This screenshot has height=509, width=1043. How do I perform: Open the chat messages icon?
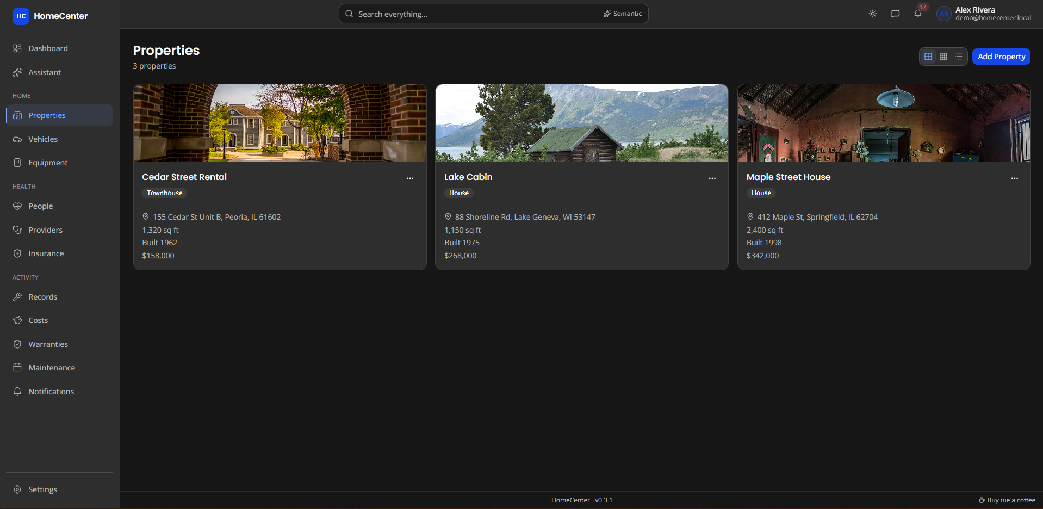point(896,14)
